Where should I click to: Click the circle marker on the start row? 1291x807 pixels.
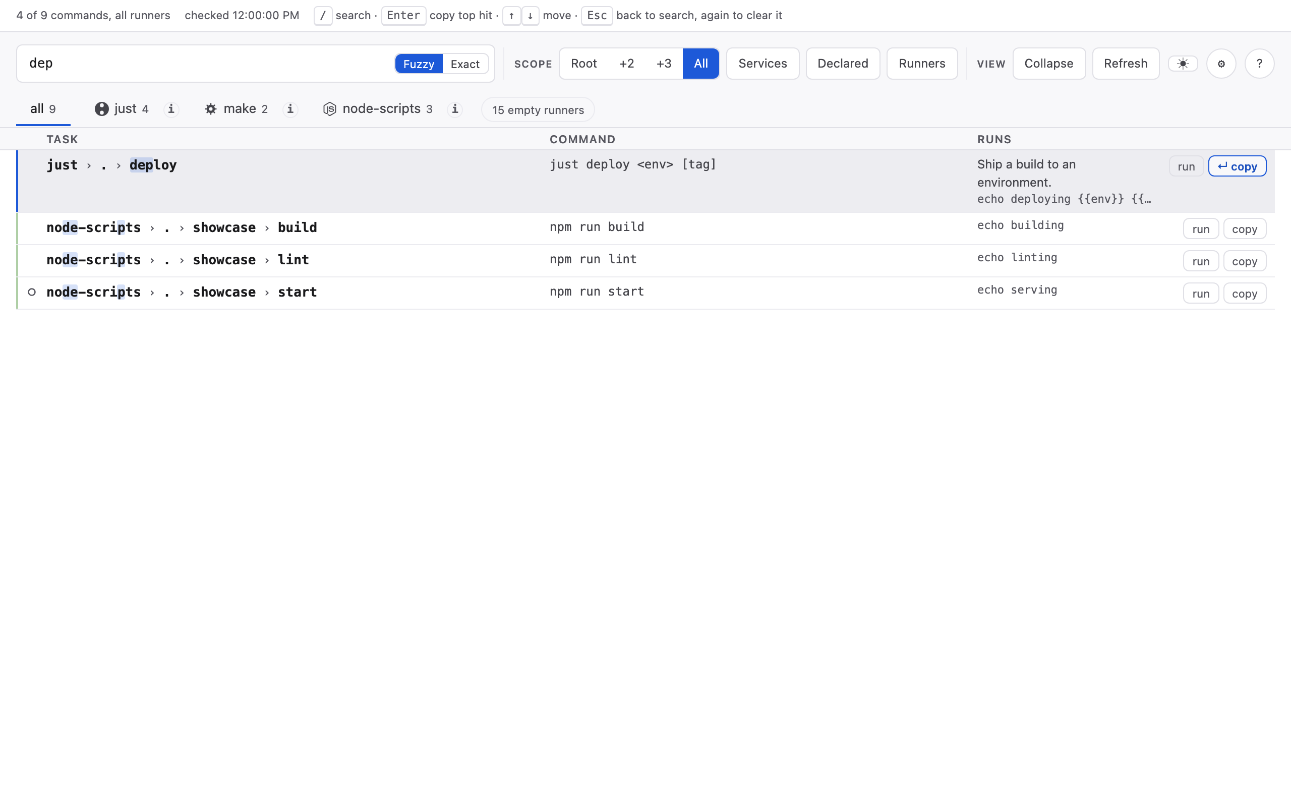(31, 292)
